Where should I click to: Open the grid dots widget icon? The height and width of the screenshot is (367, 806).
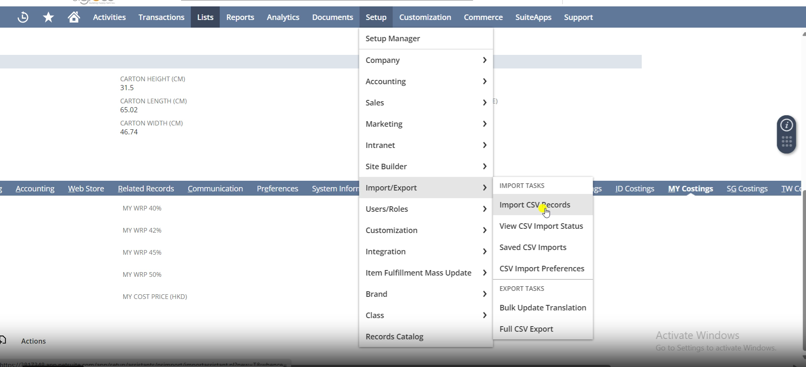[x=786, y=142]
